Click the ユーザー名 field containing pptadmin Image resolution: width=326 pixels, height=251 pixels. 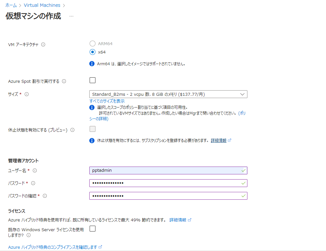click(168, 170)
